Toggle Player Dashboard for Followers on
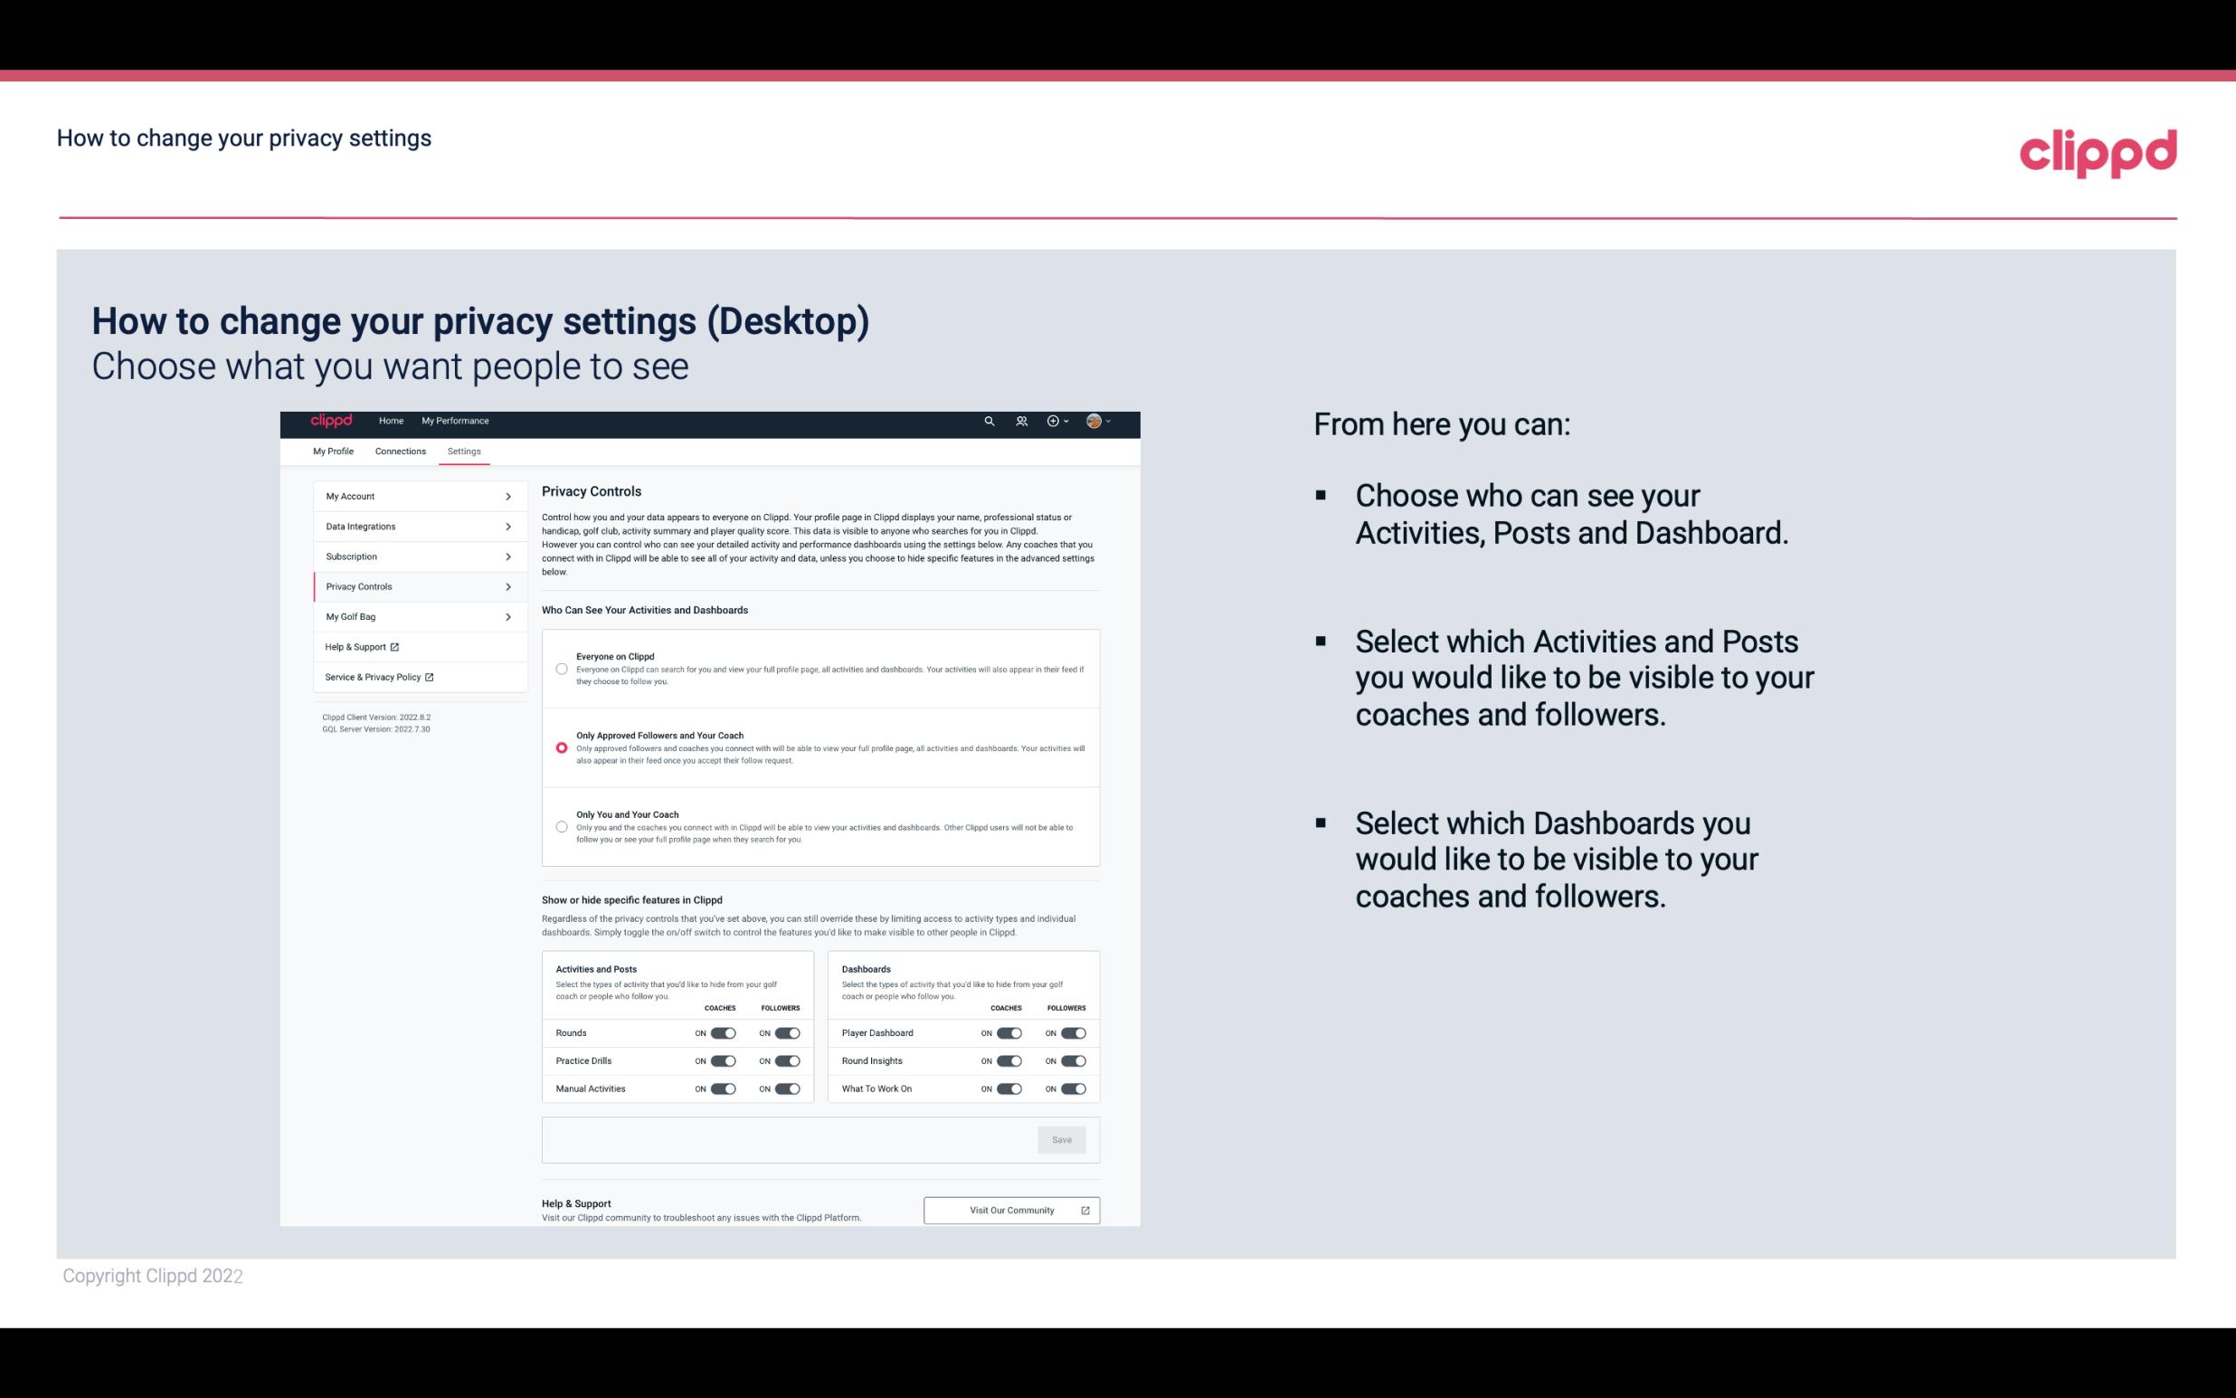 tap(1075, 1032)
